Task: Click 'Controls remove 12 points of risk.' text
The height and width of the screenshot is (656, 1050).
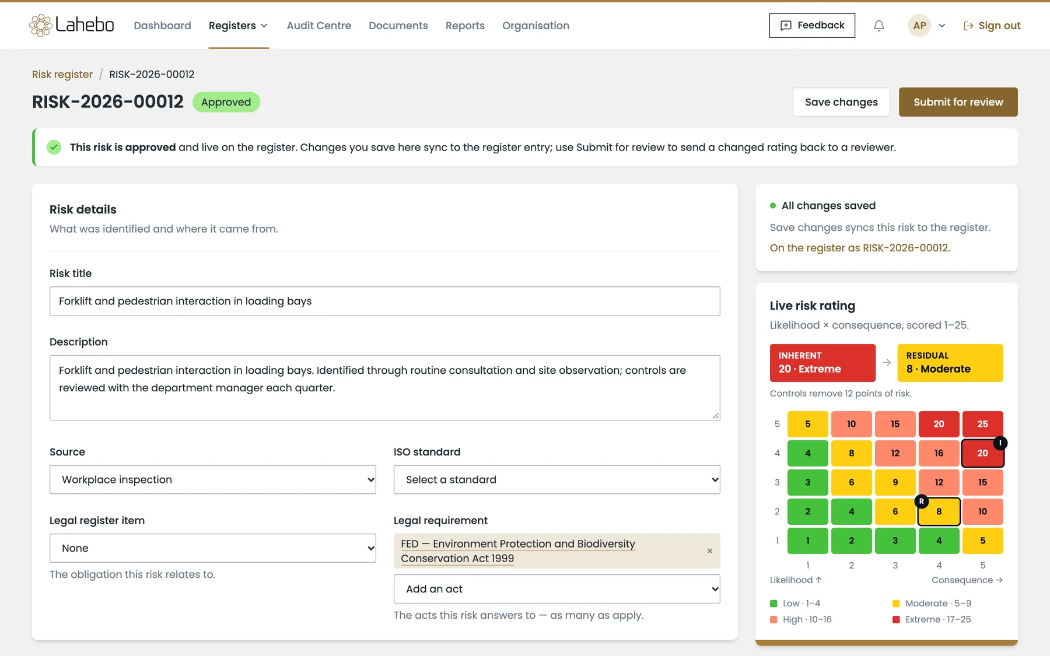Action: coord(841,394)
